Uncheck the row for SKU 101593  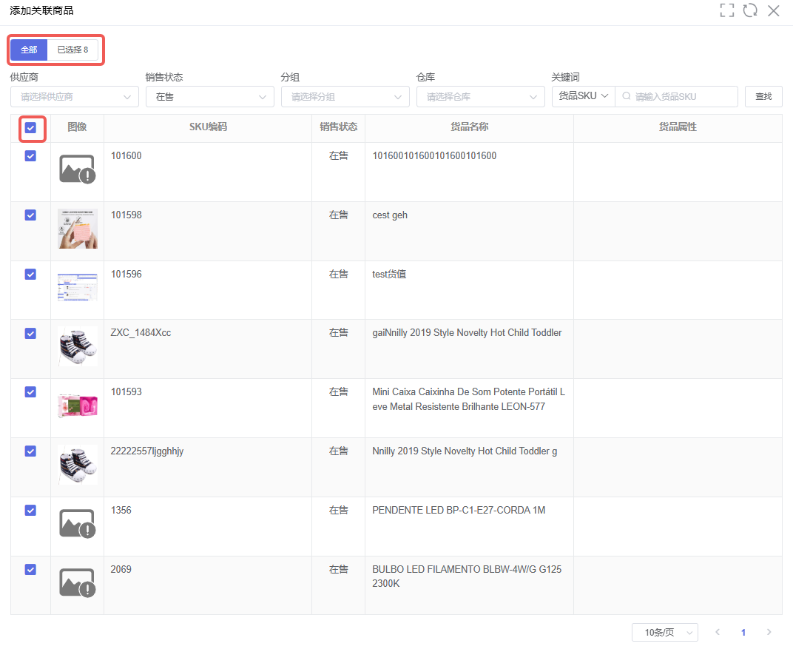tap(30, 392)
